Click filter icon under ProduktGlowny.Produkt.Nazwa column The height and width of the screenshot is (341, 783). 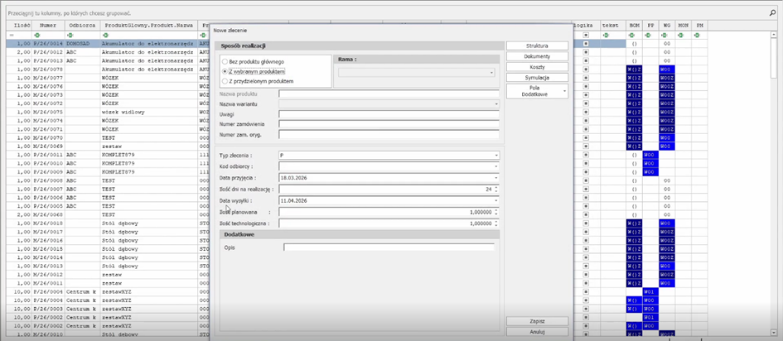pyautogui.click(x=105, y=35)
